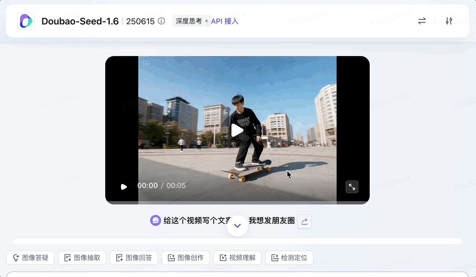Screen dimensions: 476x277
Task: Click the message input field at bottom
Action: click(237, 274)
